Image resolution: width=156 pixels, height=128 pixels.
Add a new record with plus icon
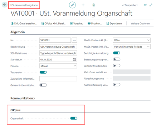click(x=83, y=5)
